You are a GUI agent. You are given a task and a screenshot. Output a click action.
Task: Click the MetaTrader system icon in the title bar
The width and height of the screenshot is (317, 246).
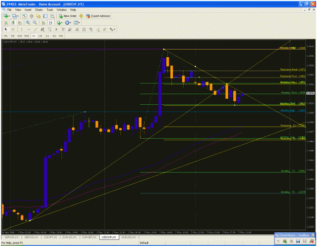pyautogui.click(x=4, y=4)
